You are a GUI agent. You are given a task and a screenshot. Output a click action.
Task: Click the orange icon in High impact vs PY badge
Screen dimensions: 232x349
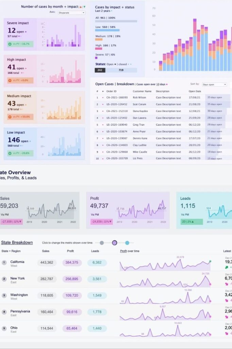click(x=10, y=80)
